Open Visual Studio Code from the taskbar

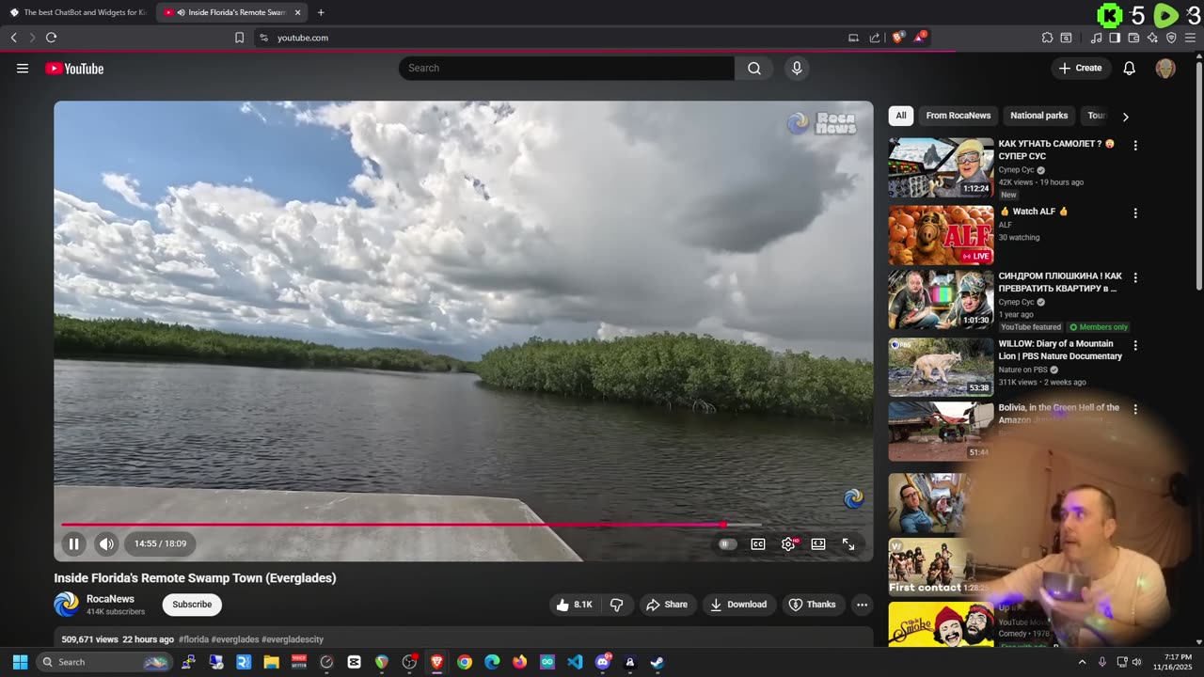click(x=575, y=662)
